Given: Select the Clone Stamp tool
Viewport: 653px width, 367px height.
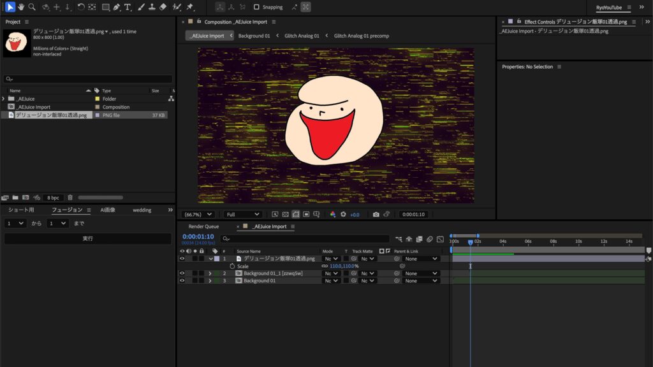Looking at the screenshot, I should point(152,6).
